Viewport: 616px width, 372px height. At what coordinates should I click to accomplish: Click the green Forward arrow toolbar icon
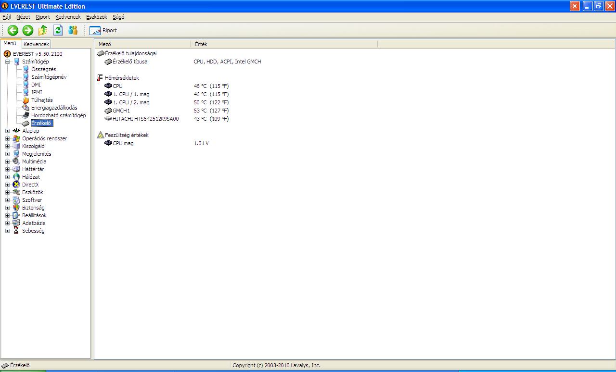click(28, 30)
